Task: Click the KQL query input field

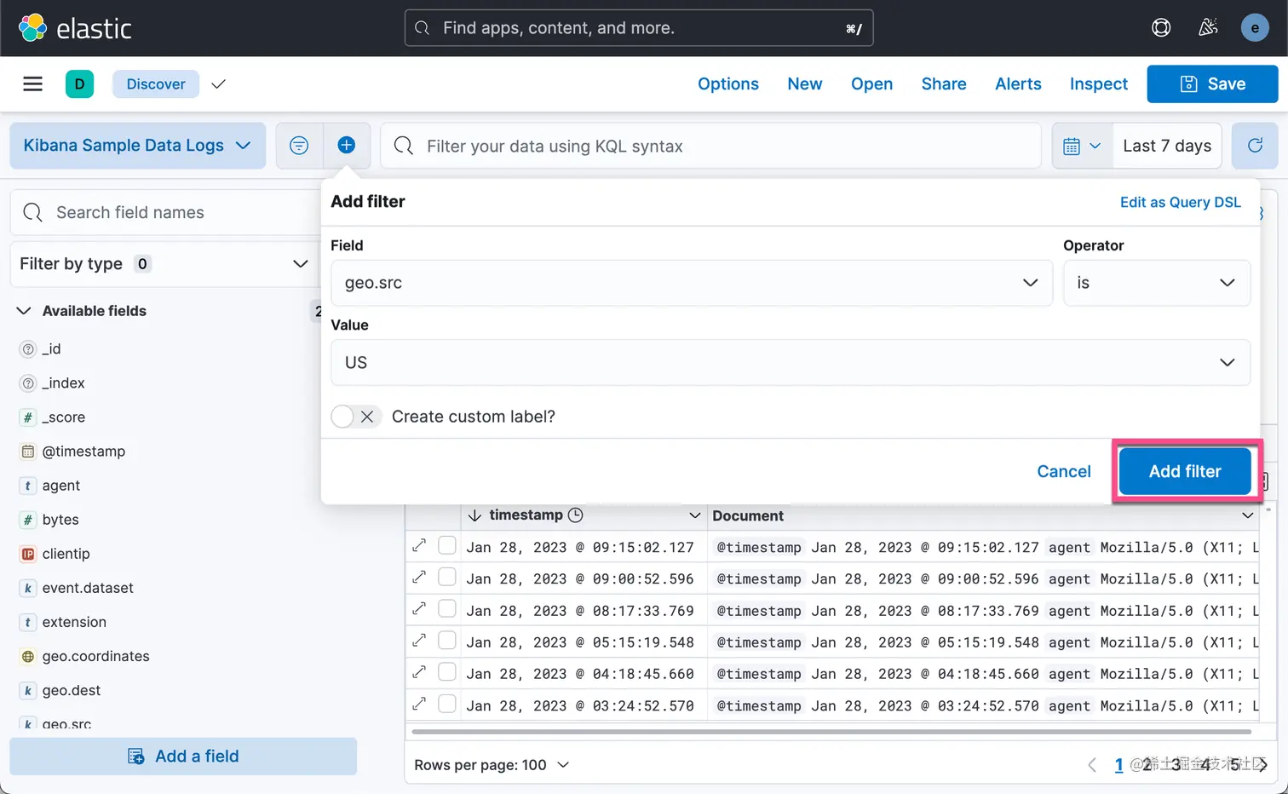Action: click(711, 146)
